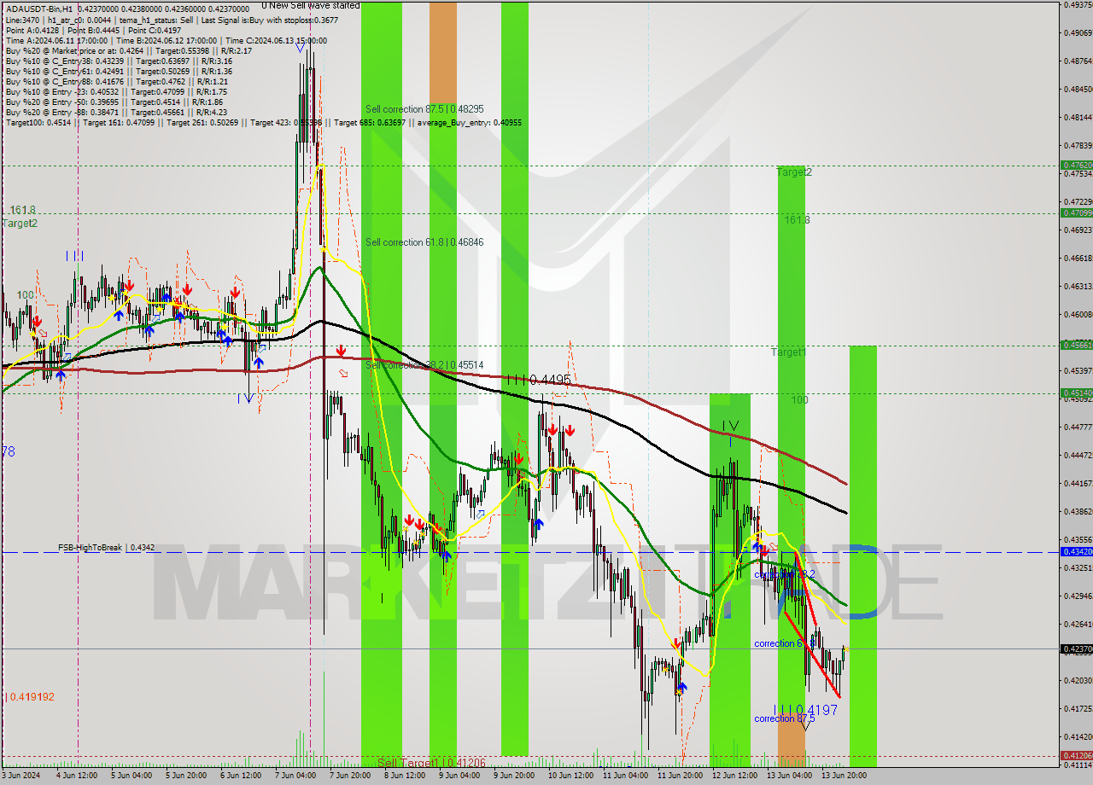The height and width of the screenshot is (785, 1093).
Task: Select the 0.49375 price axis label
Action: point(1077,4)
